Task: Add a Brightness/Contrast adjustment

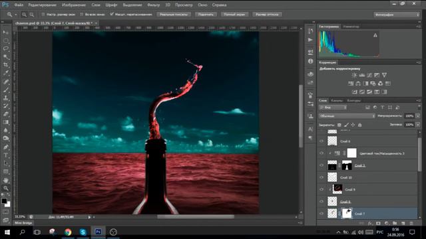Action: tap(354, 75)
